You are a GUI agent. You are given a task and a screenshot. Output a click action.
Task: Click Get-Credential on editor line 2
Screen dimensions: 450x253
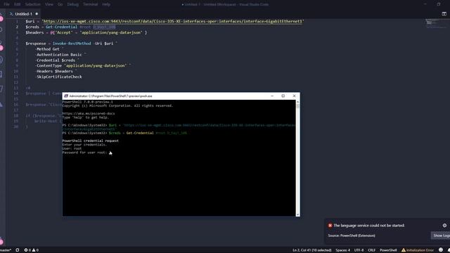61,27
